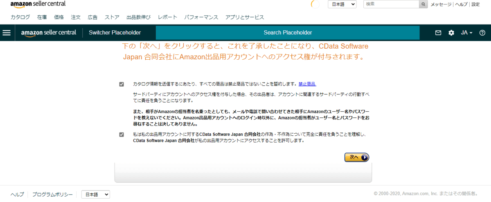This screenshot has height=202, width=491.
Task: Open the アプリとサービス menu
Action: [245, 17]
